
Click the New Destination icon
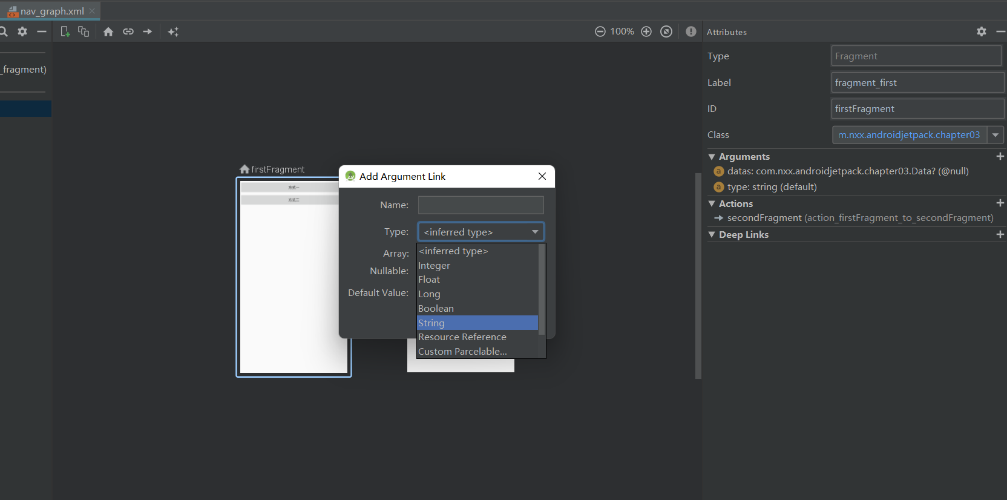65,31
